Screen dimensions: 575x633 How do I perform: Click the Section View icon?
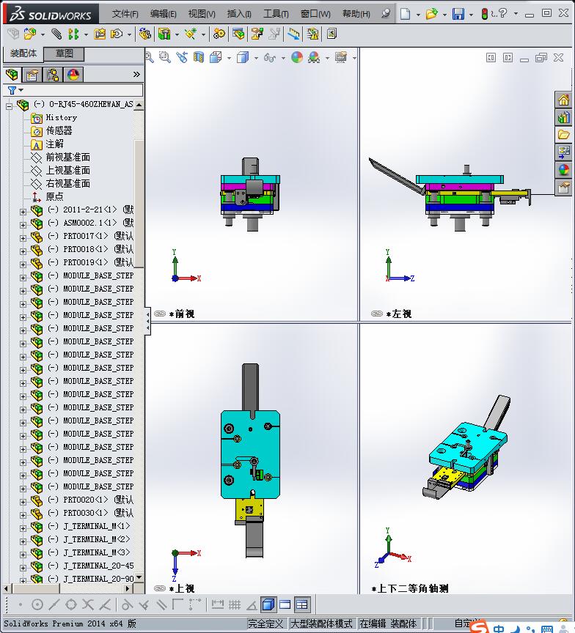click(199, 57)
